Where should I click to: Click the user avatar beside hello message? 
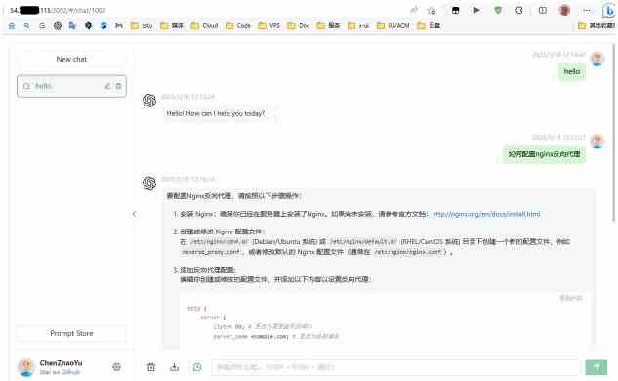coord(597,59)
